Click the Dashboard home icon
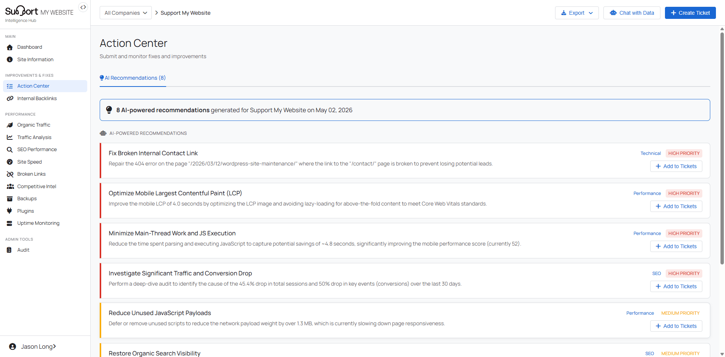Image resolution: width=725 pixels, height=357 pixels. tap(10, 47)
